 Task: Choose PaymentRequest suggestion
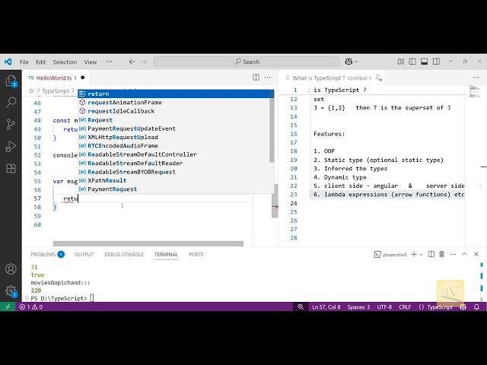click(x=174, y=189)
